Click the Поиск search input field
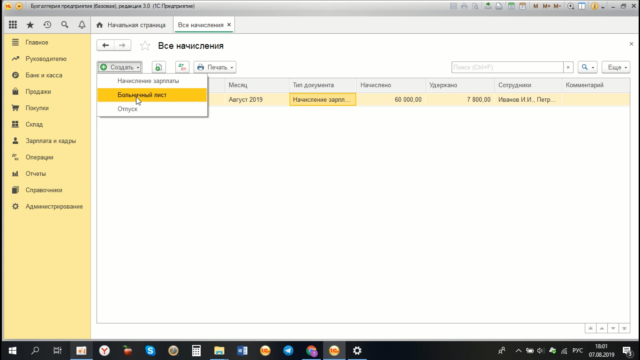 (x=507, y=67)
